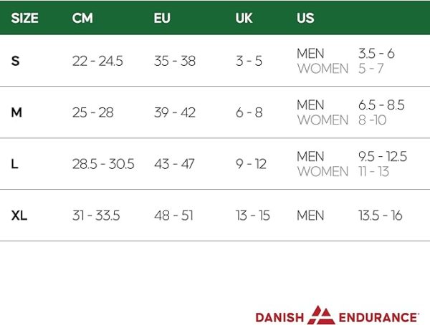430x325 pixels.
Task: Click the WOMEN 11 - 13 US size
Action: [343, 171]
